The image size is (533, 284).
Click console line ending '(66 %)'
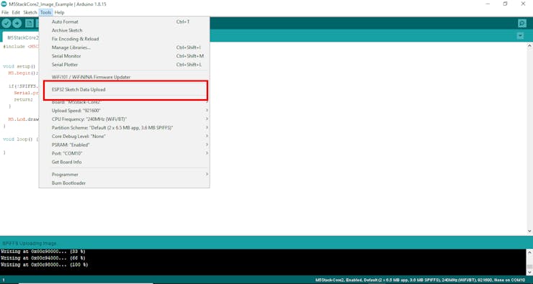tap(42, 258)
